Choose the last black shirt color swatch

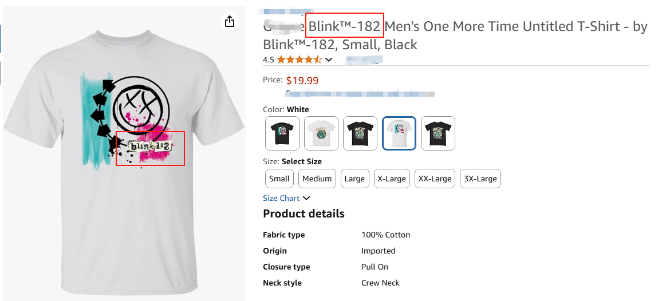pyautogui.click(x=438, y=133)
